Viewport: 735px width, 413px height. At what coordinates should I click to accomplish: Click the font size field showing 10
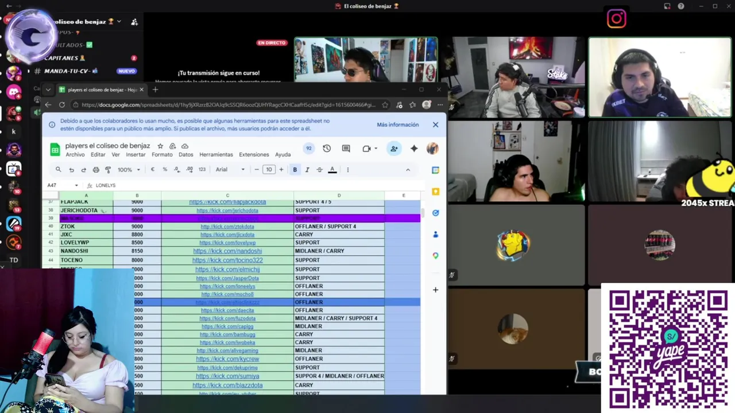coord(269,170)
